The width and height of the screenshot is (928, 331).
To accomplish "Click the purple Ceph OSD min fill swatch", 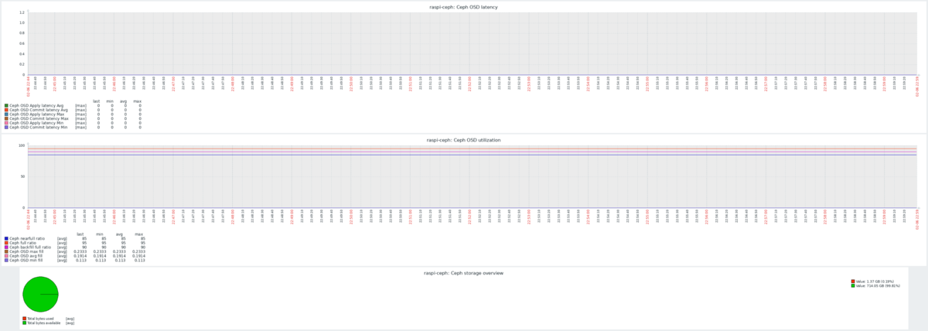I will [6, 260].
